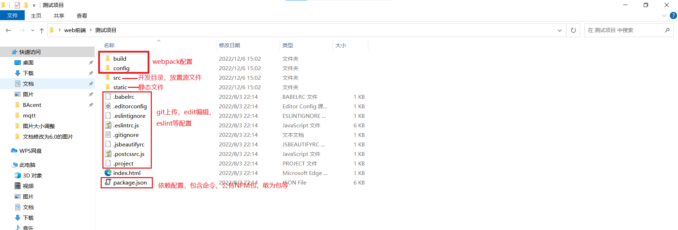Screen dimensions: 678x230
Task: Click the Forward navigation arrow
Action: [x=22, y=30]
